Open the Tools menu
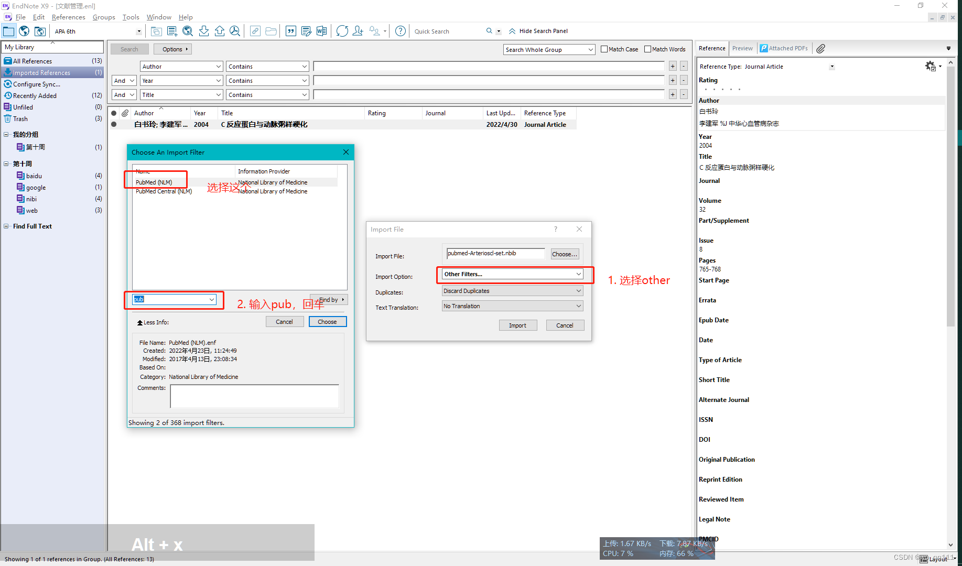 point(131,17)
